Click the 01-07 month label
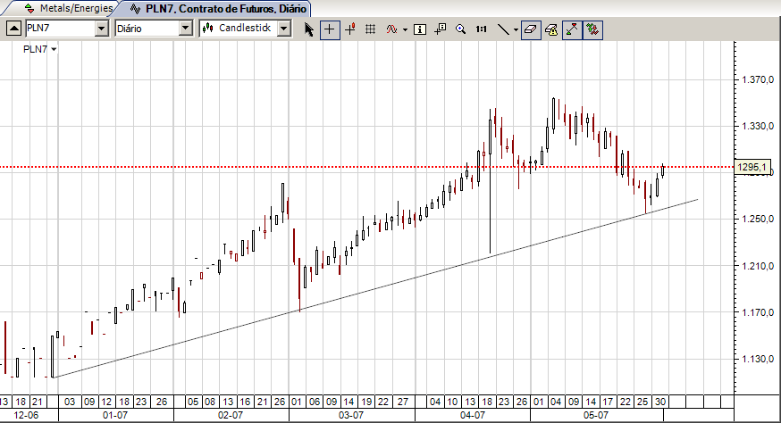 point(115,415)
